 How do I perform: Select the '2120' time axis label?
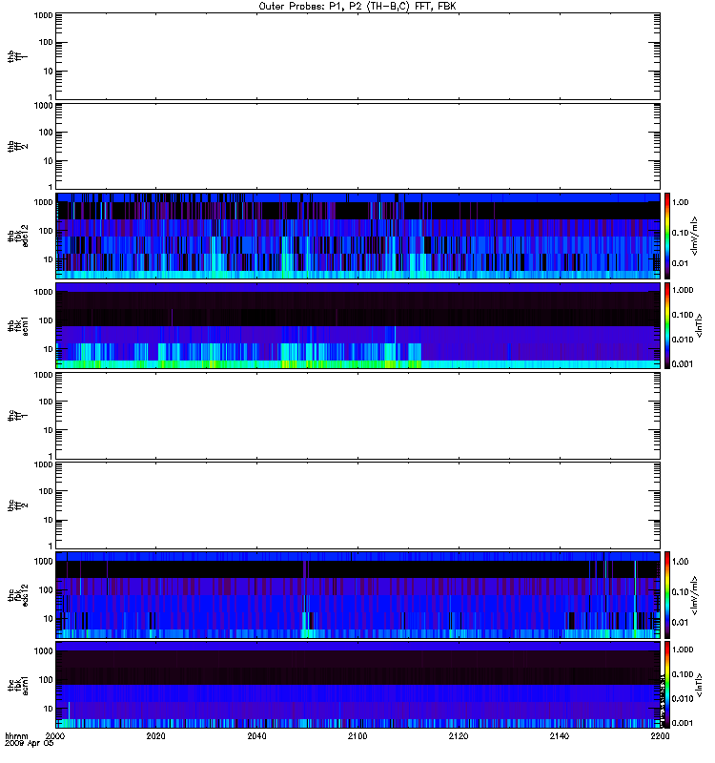459,735
